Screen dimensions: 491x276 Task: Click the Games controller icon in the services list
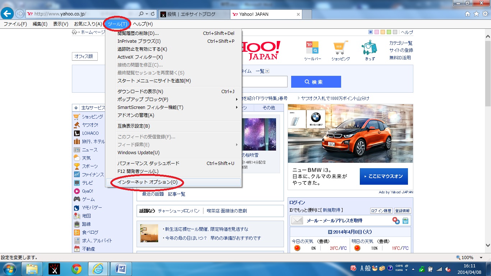[77, 199]
